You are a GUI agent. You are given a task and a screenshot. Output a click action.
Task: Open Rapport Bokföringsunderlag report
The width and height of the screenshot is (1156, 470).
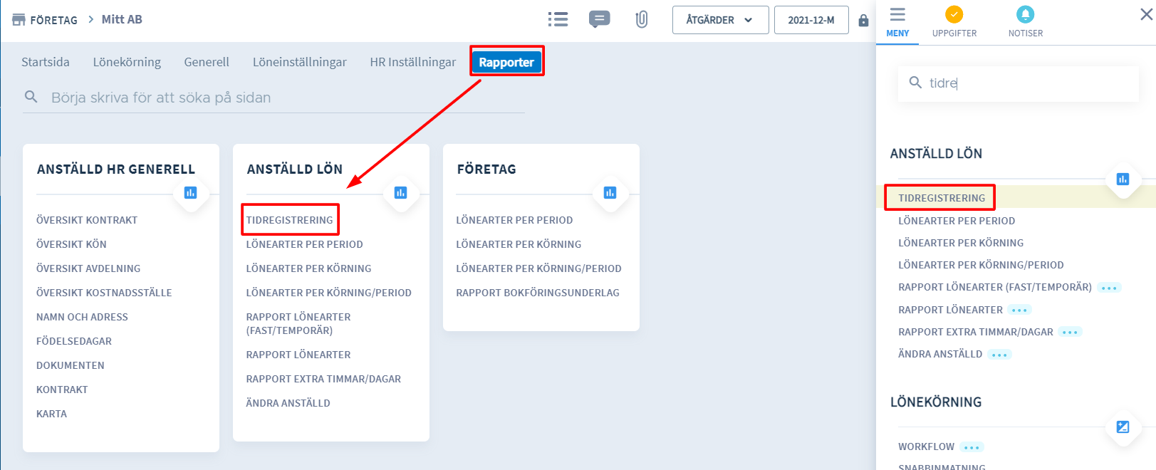click(537, 293)
